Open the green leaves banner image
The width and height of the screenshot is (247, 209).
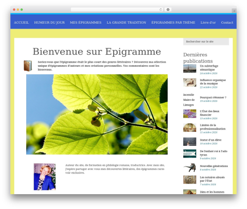click(x=97, y=114)
